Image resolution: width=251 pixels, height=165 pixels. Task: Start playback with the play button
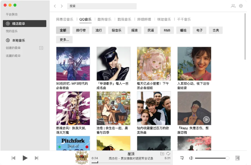point(25,158)
